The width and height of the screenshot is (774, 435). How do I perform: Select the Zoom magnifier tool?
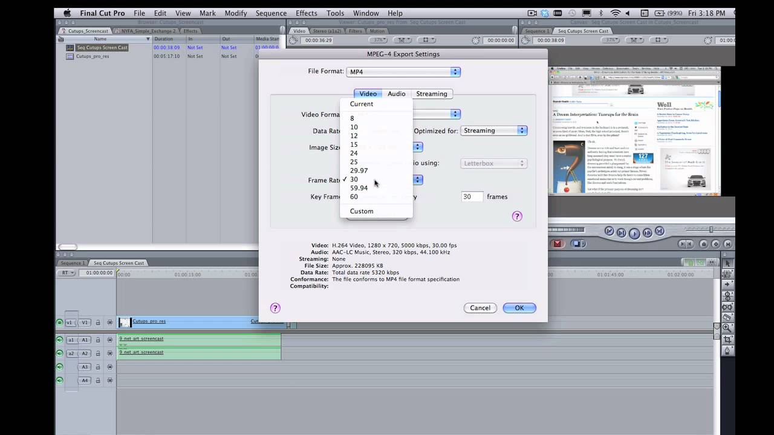click(727, 328)
